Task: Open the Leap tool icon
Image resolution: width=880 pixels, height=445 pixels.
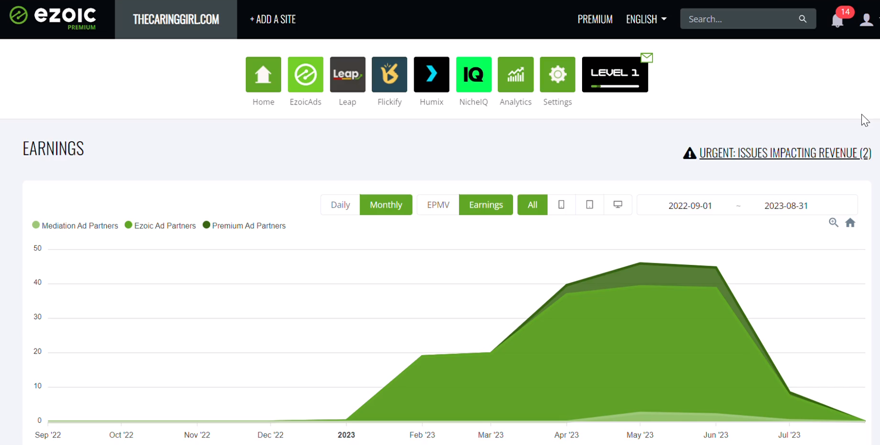Action: [348, 74]
